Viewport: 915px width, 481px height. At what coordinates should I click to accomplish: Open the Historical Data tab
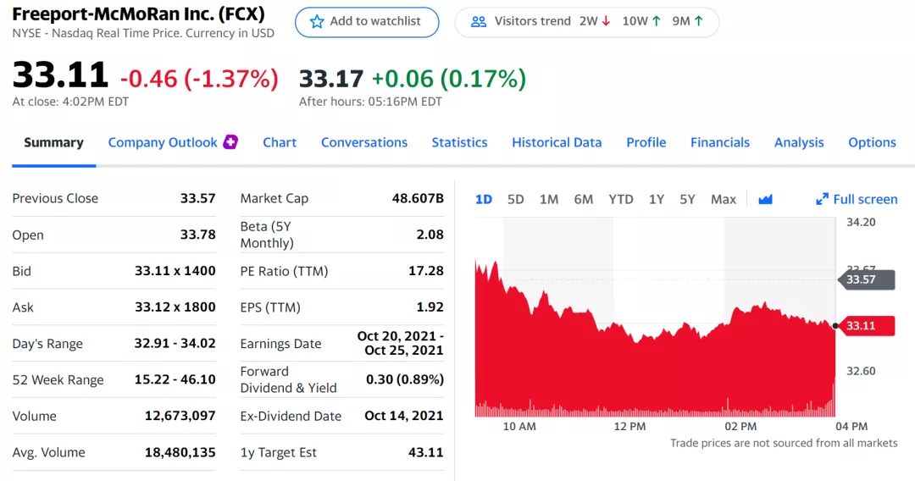(557, 142)
